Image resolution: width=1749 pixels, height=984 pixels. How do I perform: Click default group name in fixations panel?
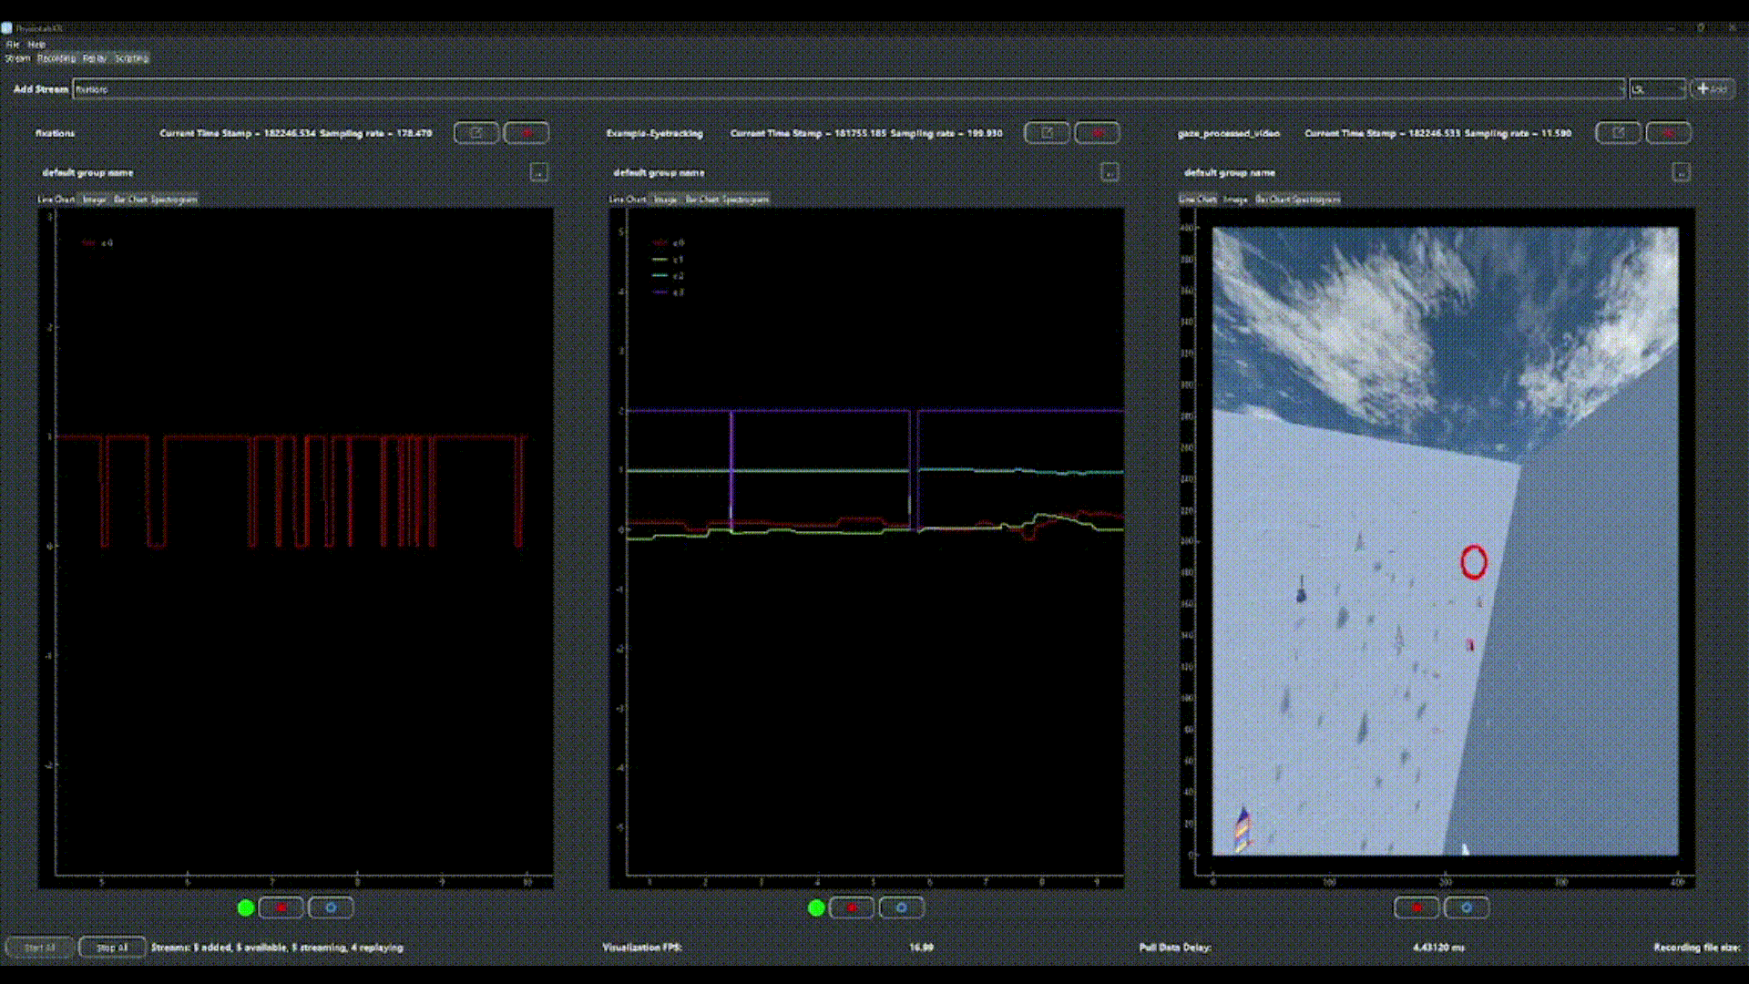(x=87, y=172)
